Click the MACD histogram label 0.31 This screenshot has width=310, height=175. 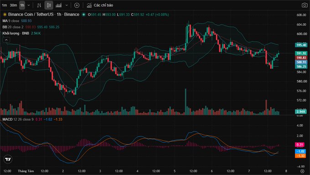[x=300, y=144]
